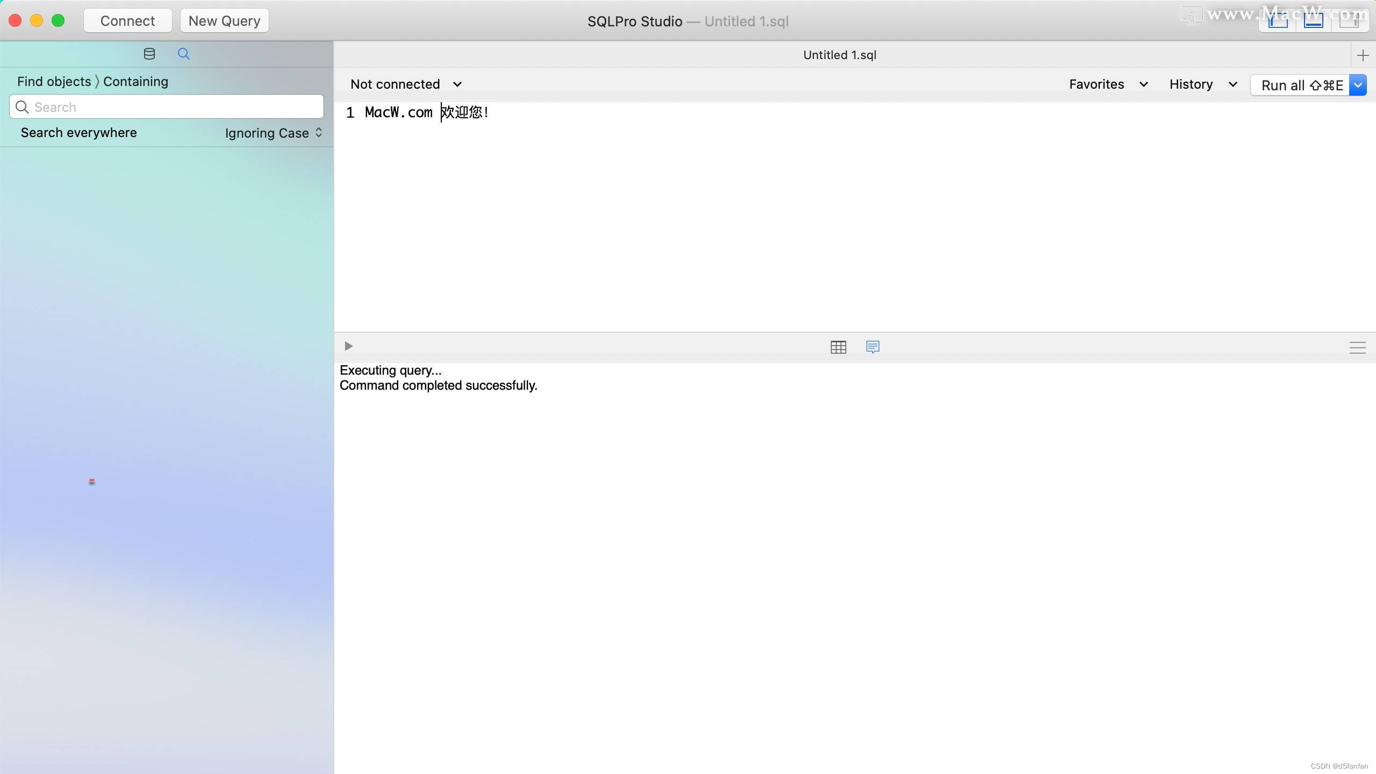Click the magnifying glass in the search field

tap(22, 107)
